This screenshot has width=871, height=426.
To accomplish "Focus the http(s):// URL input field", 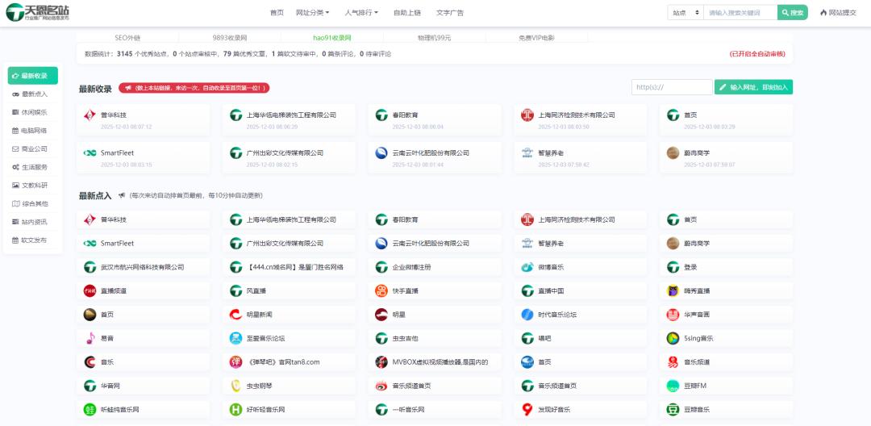I will (x=671, y=87).
